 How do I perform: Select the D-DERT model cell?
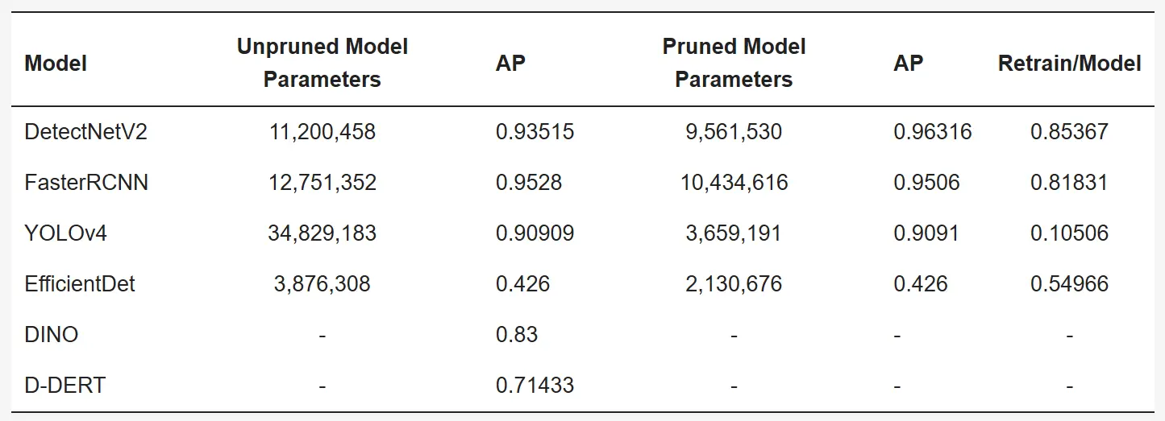(64, 385)
